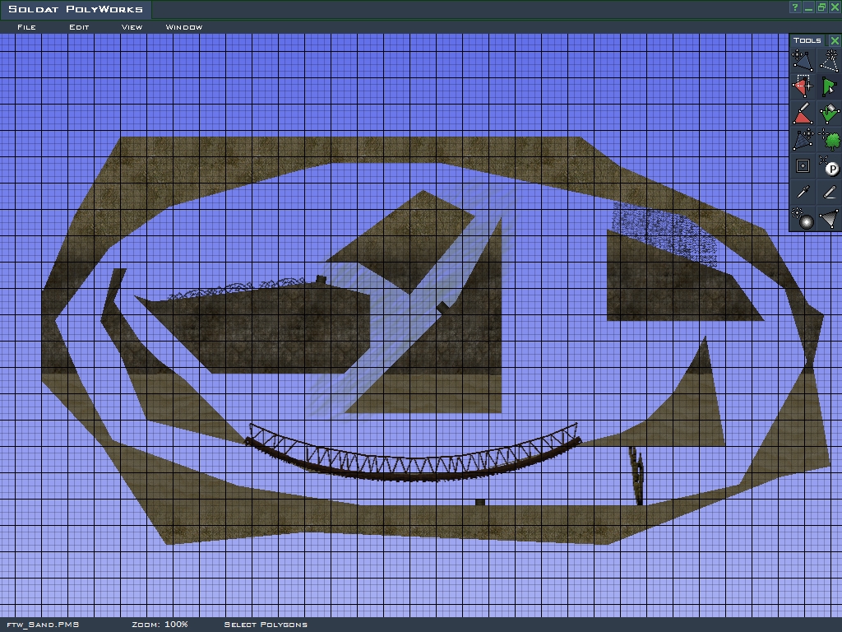The image size is (842, 632).
Task: Select the Polygon Color fill tool
Action: click(830, 114)
